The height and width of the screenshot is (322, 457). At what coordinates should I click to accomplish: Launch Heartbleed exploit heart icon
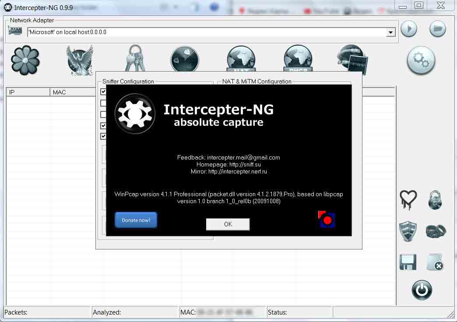[408, 200]
